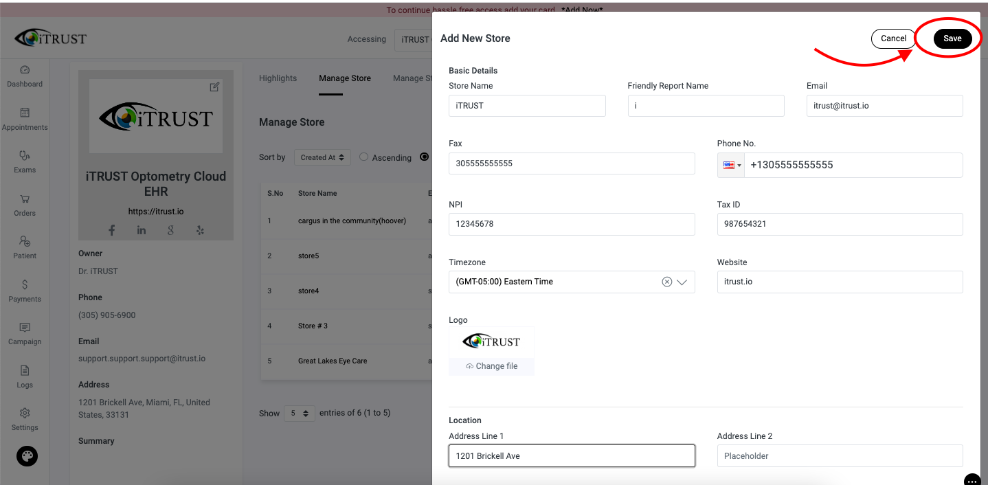
Task: Save the new store details
Action: coord(952,38)
